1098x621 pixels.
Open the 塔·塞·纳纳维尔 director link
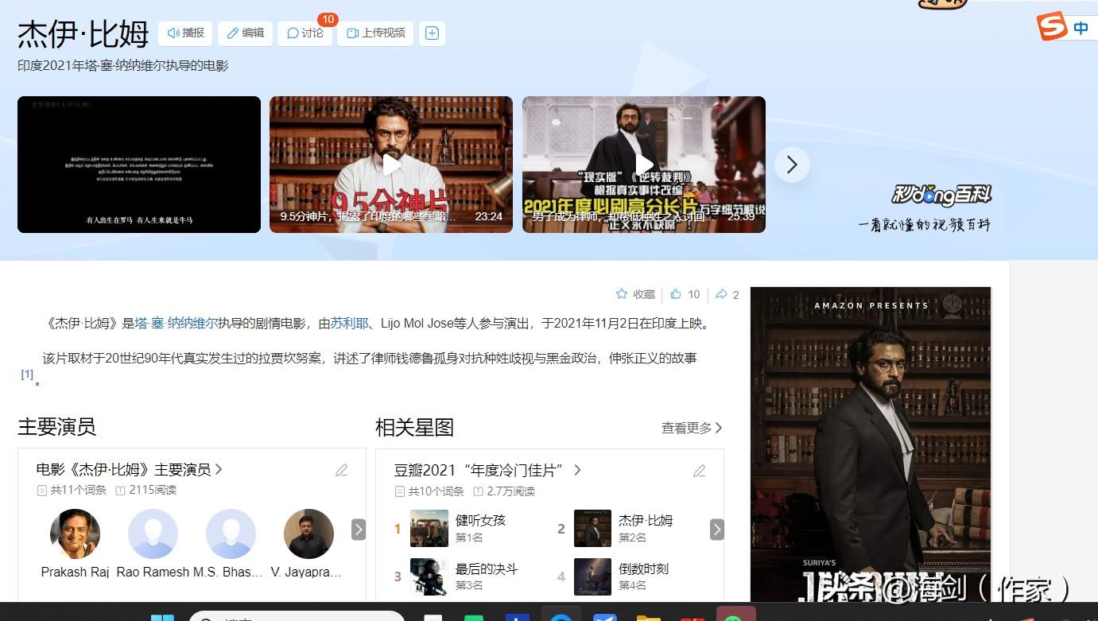tap(177, 324)
